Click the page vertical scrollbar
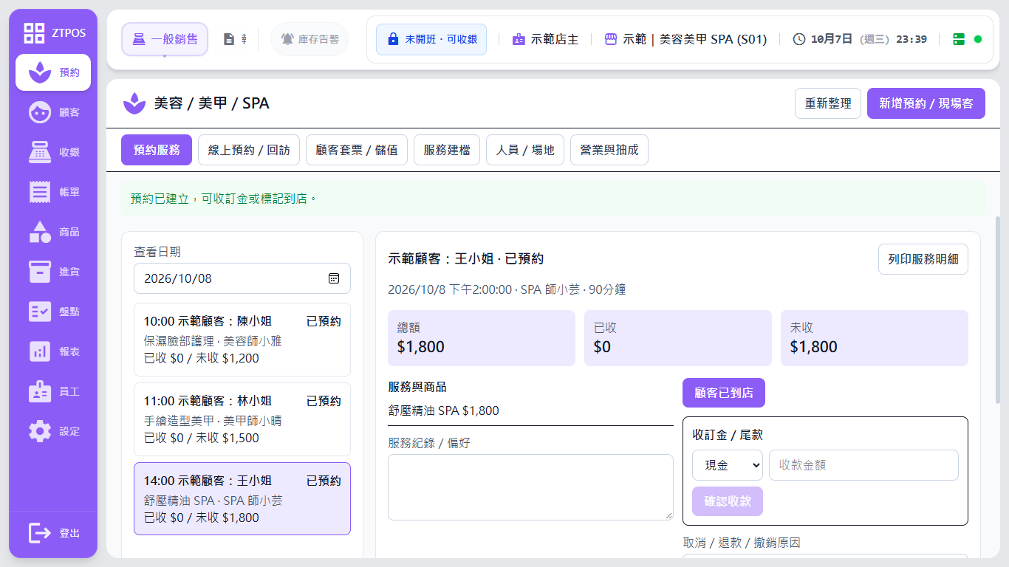The height and width of the screenshot is (567, 1009). (x=999, y=310)
